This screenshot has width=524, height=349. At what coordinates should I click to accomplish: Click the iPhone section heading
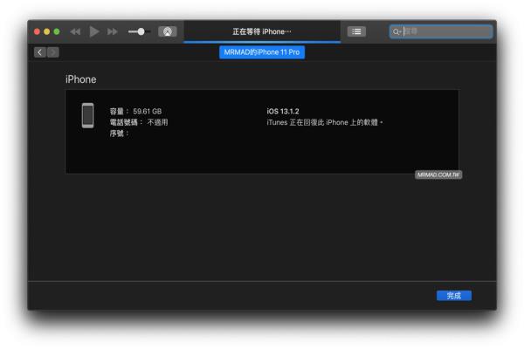tap(81, 79)
